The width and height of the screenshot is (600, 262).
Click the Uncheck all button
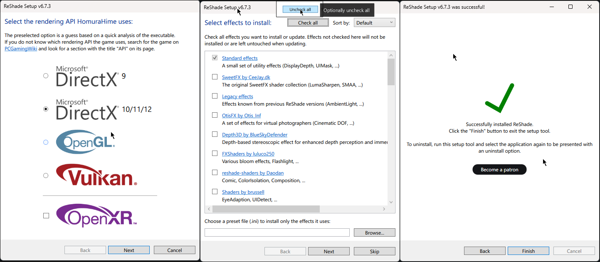(x=300, y=10)
